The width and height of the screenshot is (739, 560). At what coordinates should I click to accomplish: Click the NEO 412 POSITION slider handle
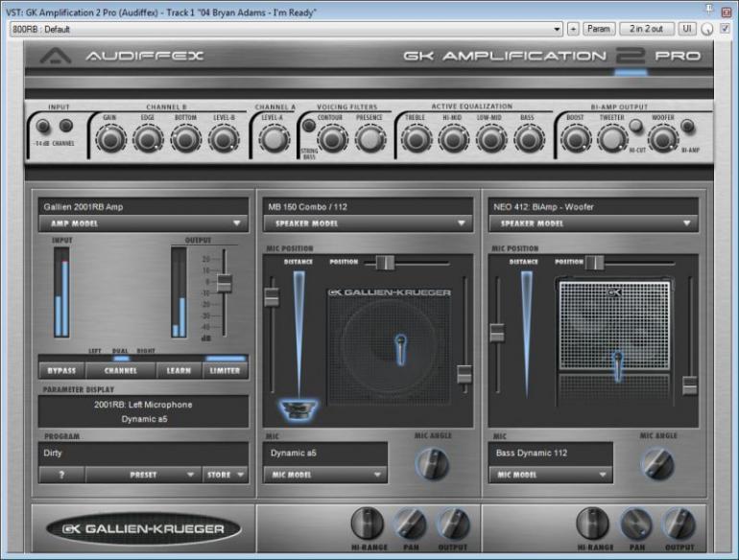(594, 263)
